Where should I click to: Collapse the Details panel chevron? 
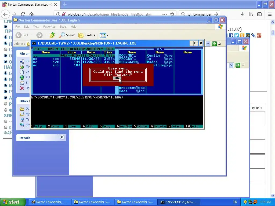pyautogui.click(x=62, y=137)
